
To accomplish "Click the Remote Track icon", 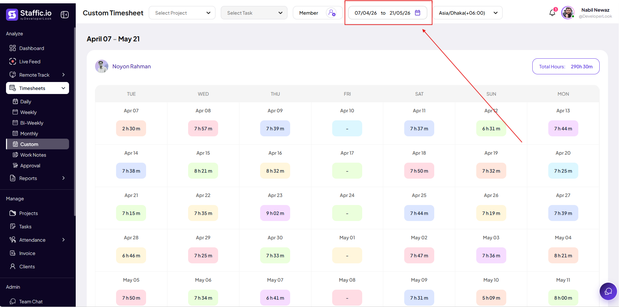I will 13,75.
